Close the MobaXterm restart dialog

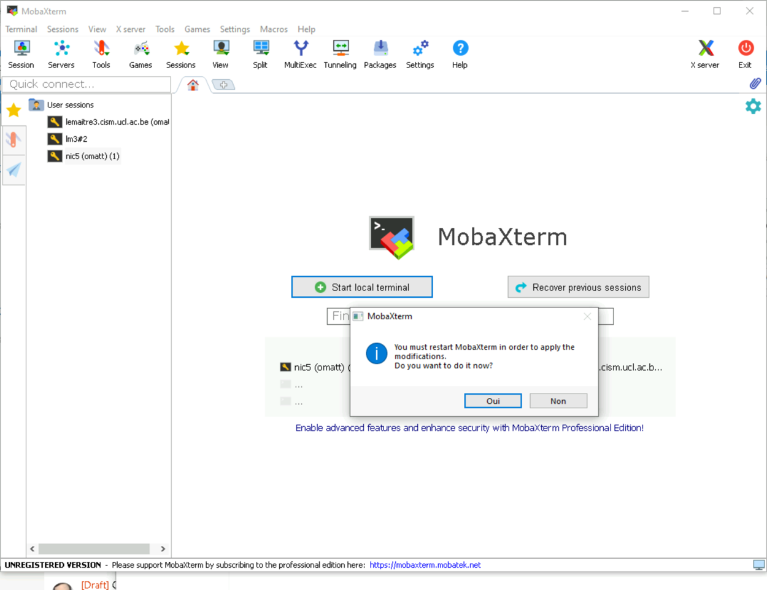pos(587,316)
